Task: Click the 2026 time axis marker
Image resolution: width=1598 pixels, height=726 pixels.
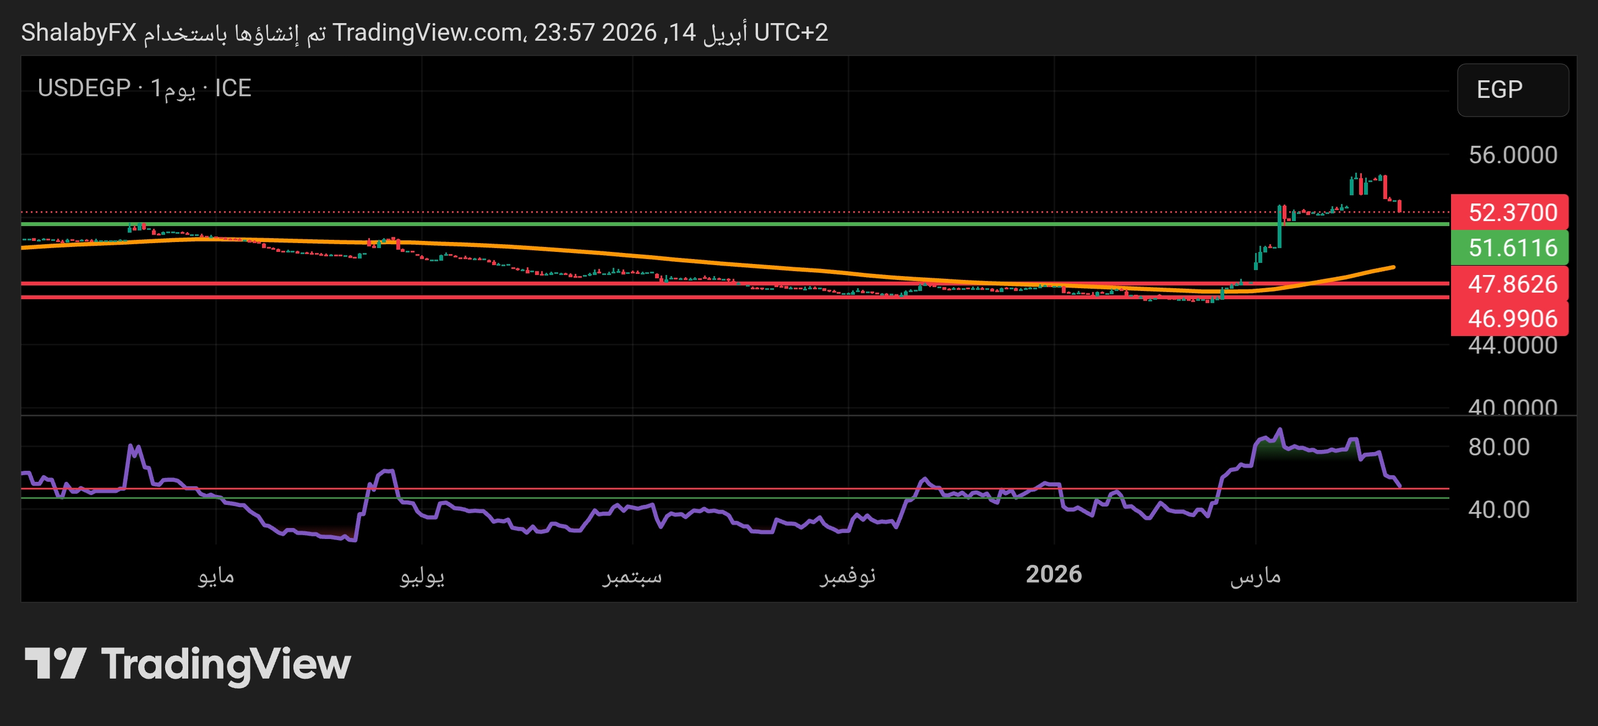Action: coord(1054,575)
